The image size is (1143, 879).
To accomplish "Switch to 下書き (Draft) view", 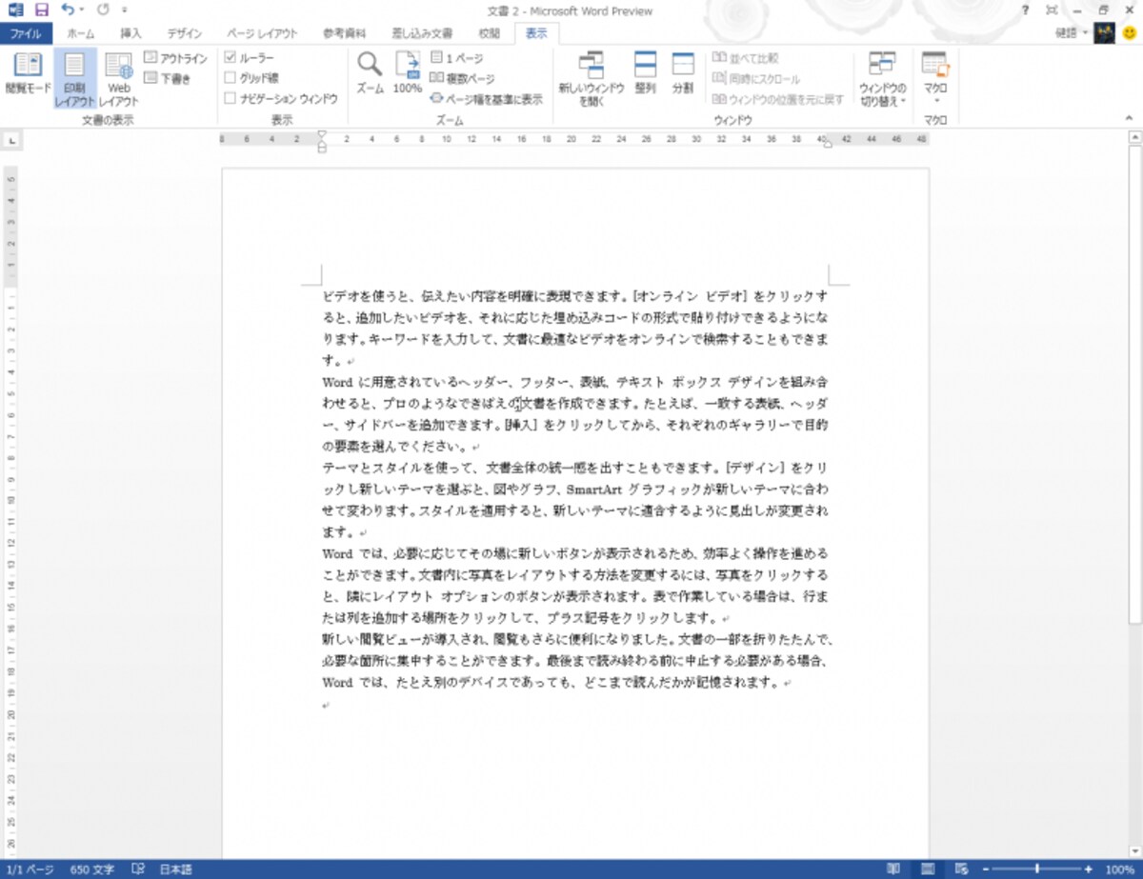I will click(168, 79).
